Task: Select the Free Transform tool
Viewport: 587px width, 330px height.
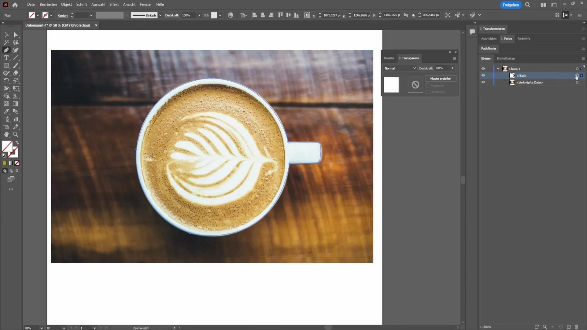Action: point(16,88)
